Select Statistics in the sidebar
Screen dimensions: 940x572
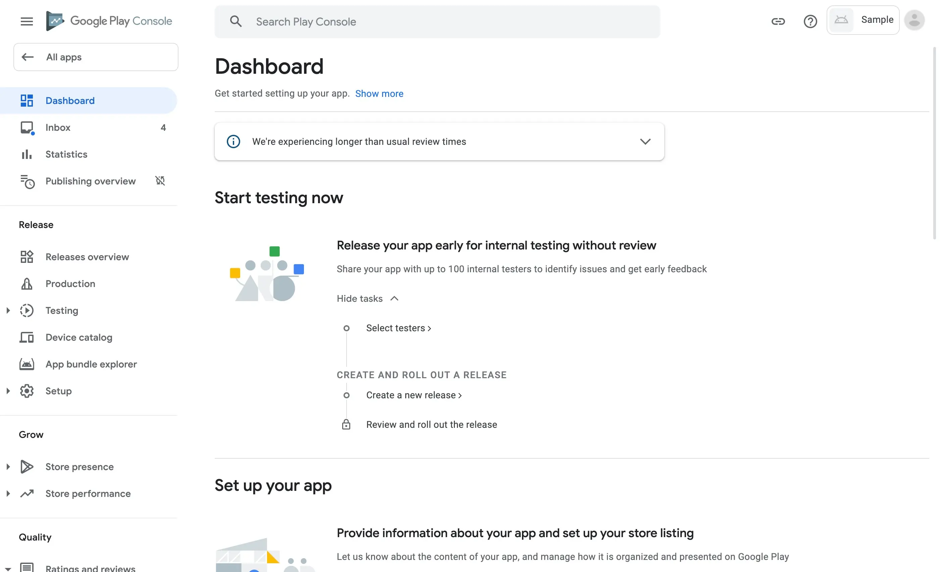point(66,154)
